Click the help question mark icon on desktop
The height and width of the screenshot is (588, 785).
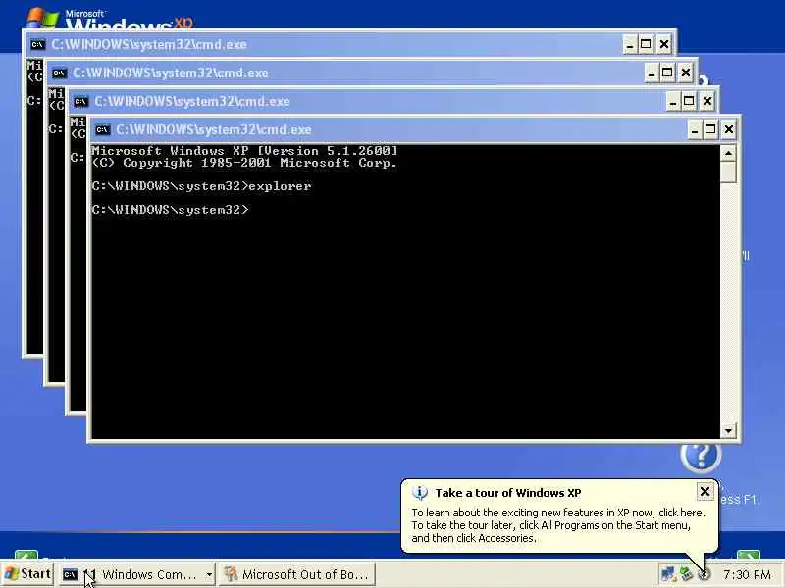pyautogui.click(x=701, y=456)
